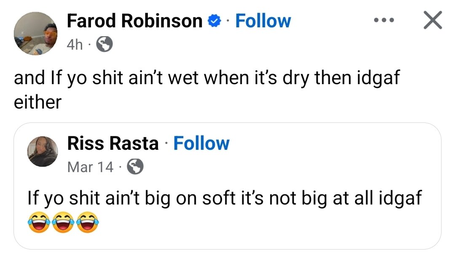
Task: Follow Farod Robinson
Action: pyautogui.click(x=263, y=21)
